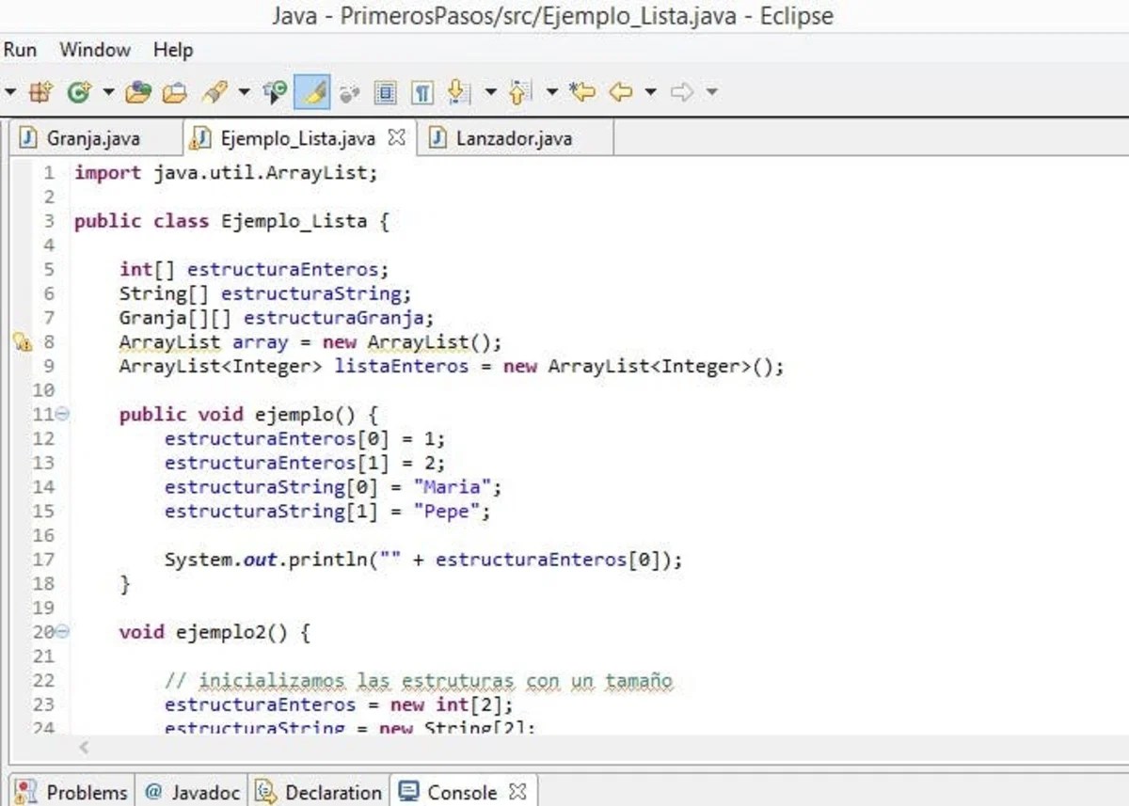This screenshot has width=1129, height=806.
Task: Toggle Block Selection Mode
Action: [385, 92]
